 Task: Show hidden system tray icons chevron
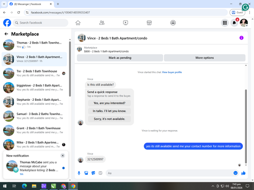pos(213,186)
